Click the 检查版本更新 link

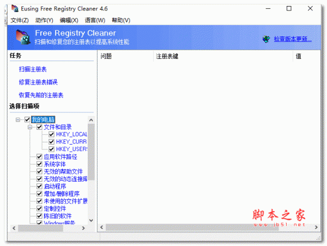tap(293, 39)
